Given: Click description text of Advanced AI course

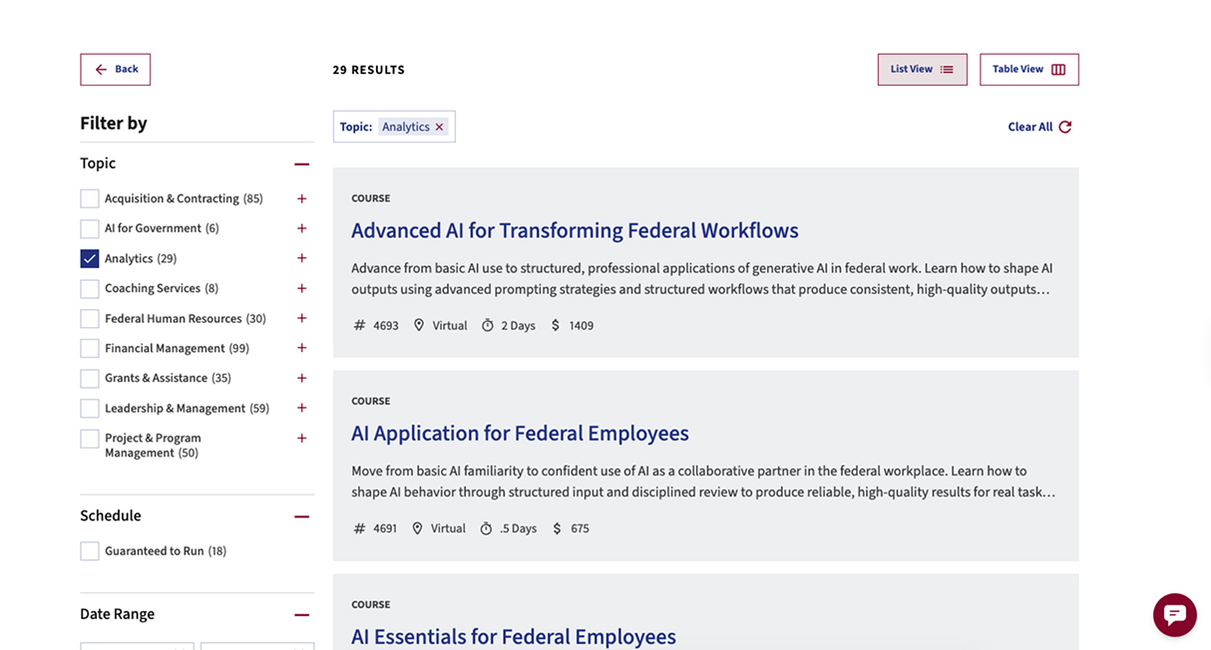Looking at the screenshot, I should pos(701,279).
